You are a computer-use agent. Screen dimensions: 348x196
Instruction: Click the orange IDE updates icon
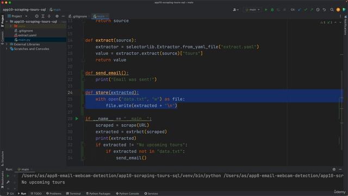[x=338, y=10]
